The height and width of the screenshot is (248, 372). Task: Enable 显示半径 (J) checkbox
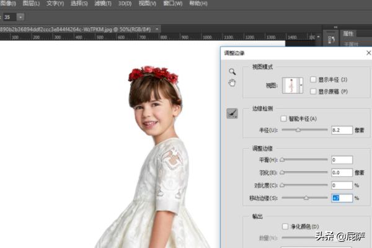[x=313, y=79]
